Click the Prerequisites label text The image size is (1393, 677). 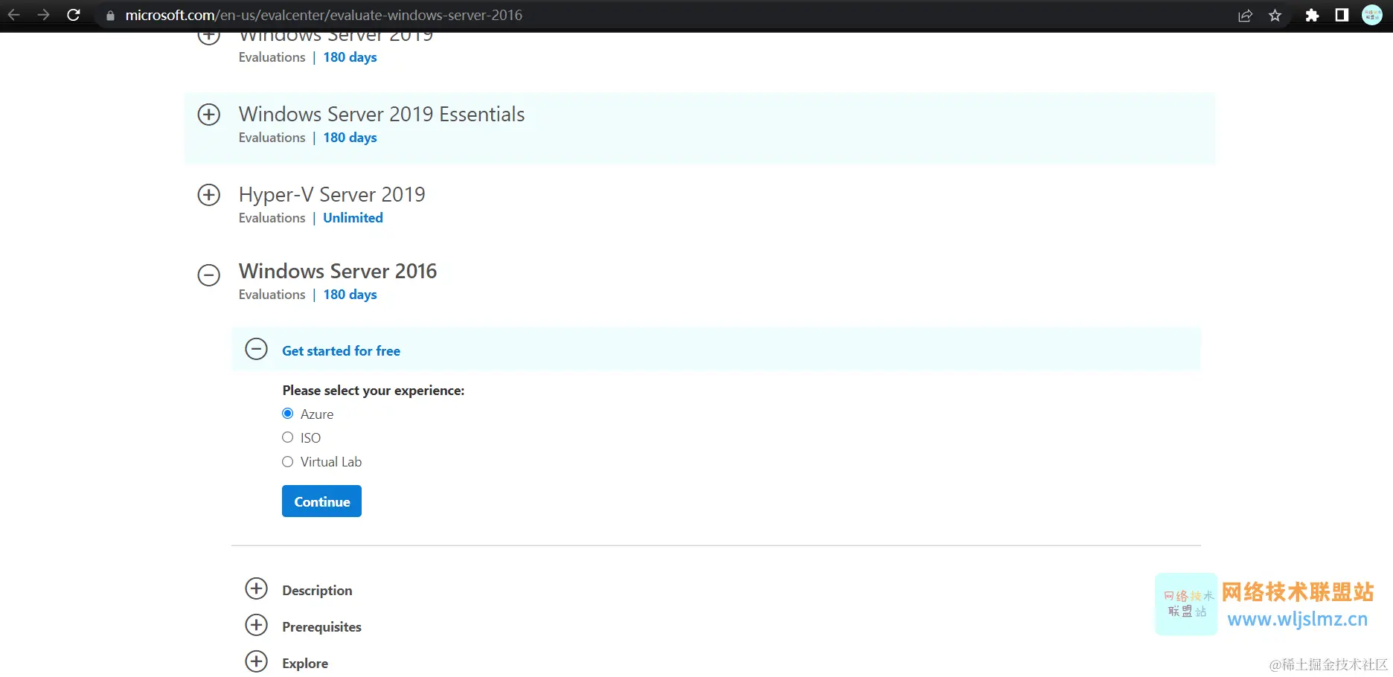[321, 627]
